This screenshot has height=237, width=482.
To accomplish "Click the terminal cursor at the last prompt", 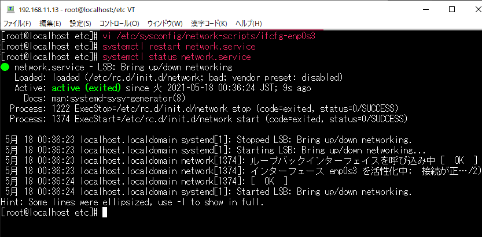I will [105, 213].
